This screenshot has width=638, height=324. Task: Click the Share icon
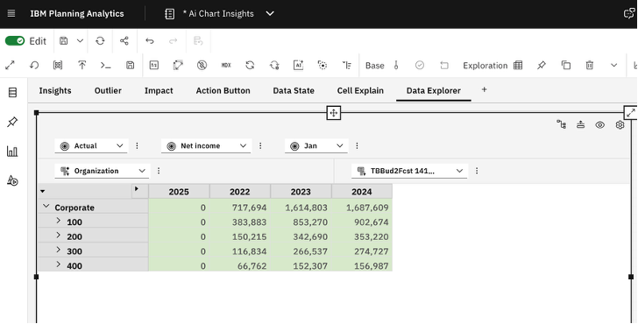click(124, 40)
